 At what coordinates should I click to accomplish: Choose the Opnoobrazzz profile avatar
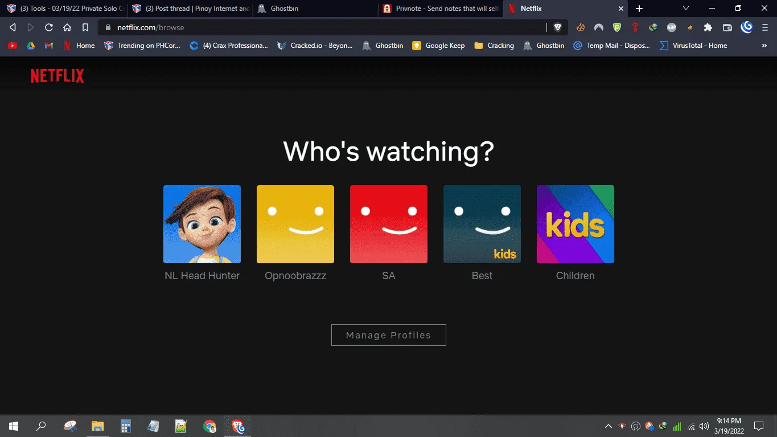(295, 224)
